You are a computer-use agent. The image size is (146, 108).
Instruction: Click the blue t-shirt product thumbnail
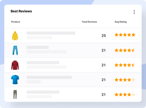pyautogui.click(x=15, y=80)
